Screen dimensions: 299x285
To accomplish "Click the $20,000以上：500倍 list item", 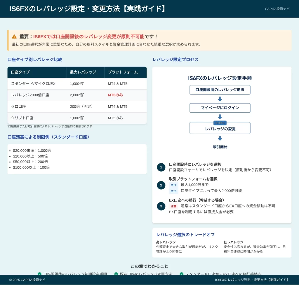I will tap(30, 156).
